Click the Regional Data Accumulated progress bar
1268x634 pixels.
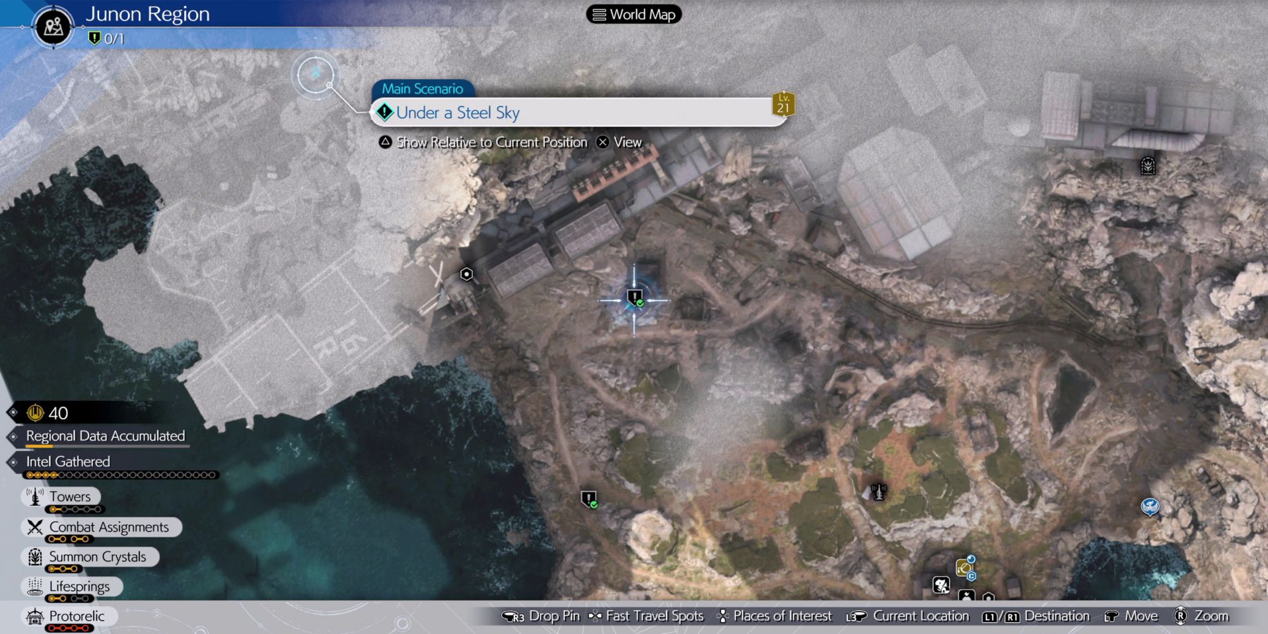tap(108, 447)
